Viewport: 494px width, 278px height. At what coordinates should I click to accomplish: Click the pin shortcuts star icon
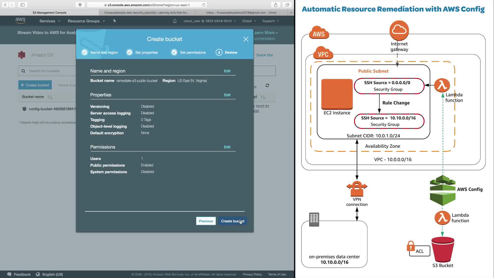pos(114,21)
